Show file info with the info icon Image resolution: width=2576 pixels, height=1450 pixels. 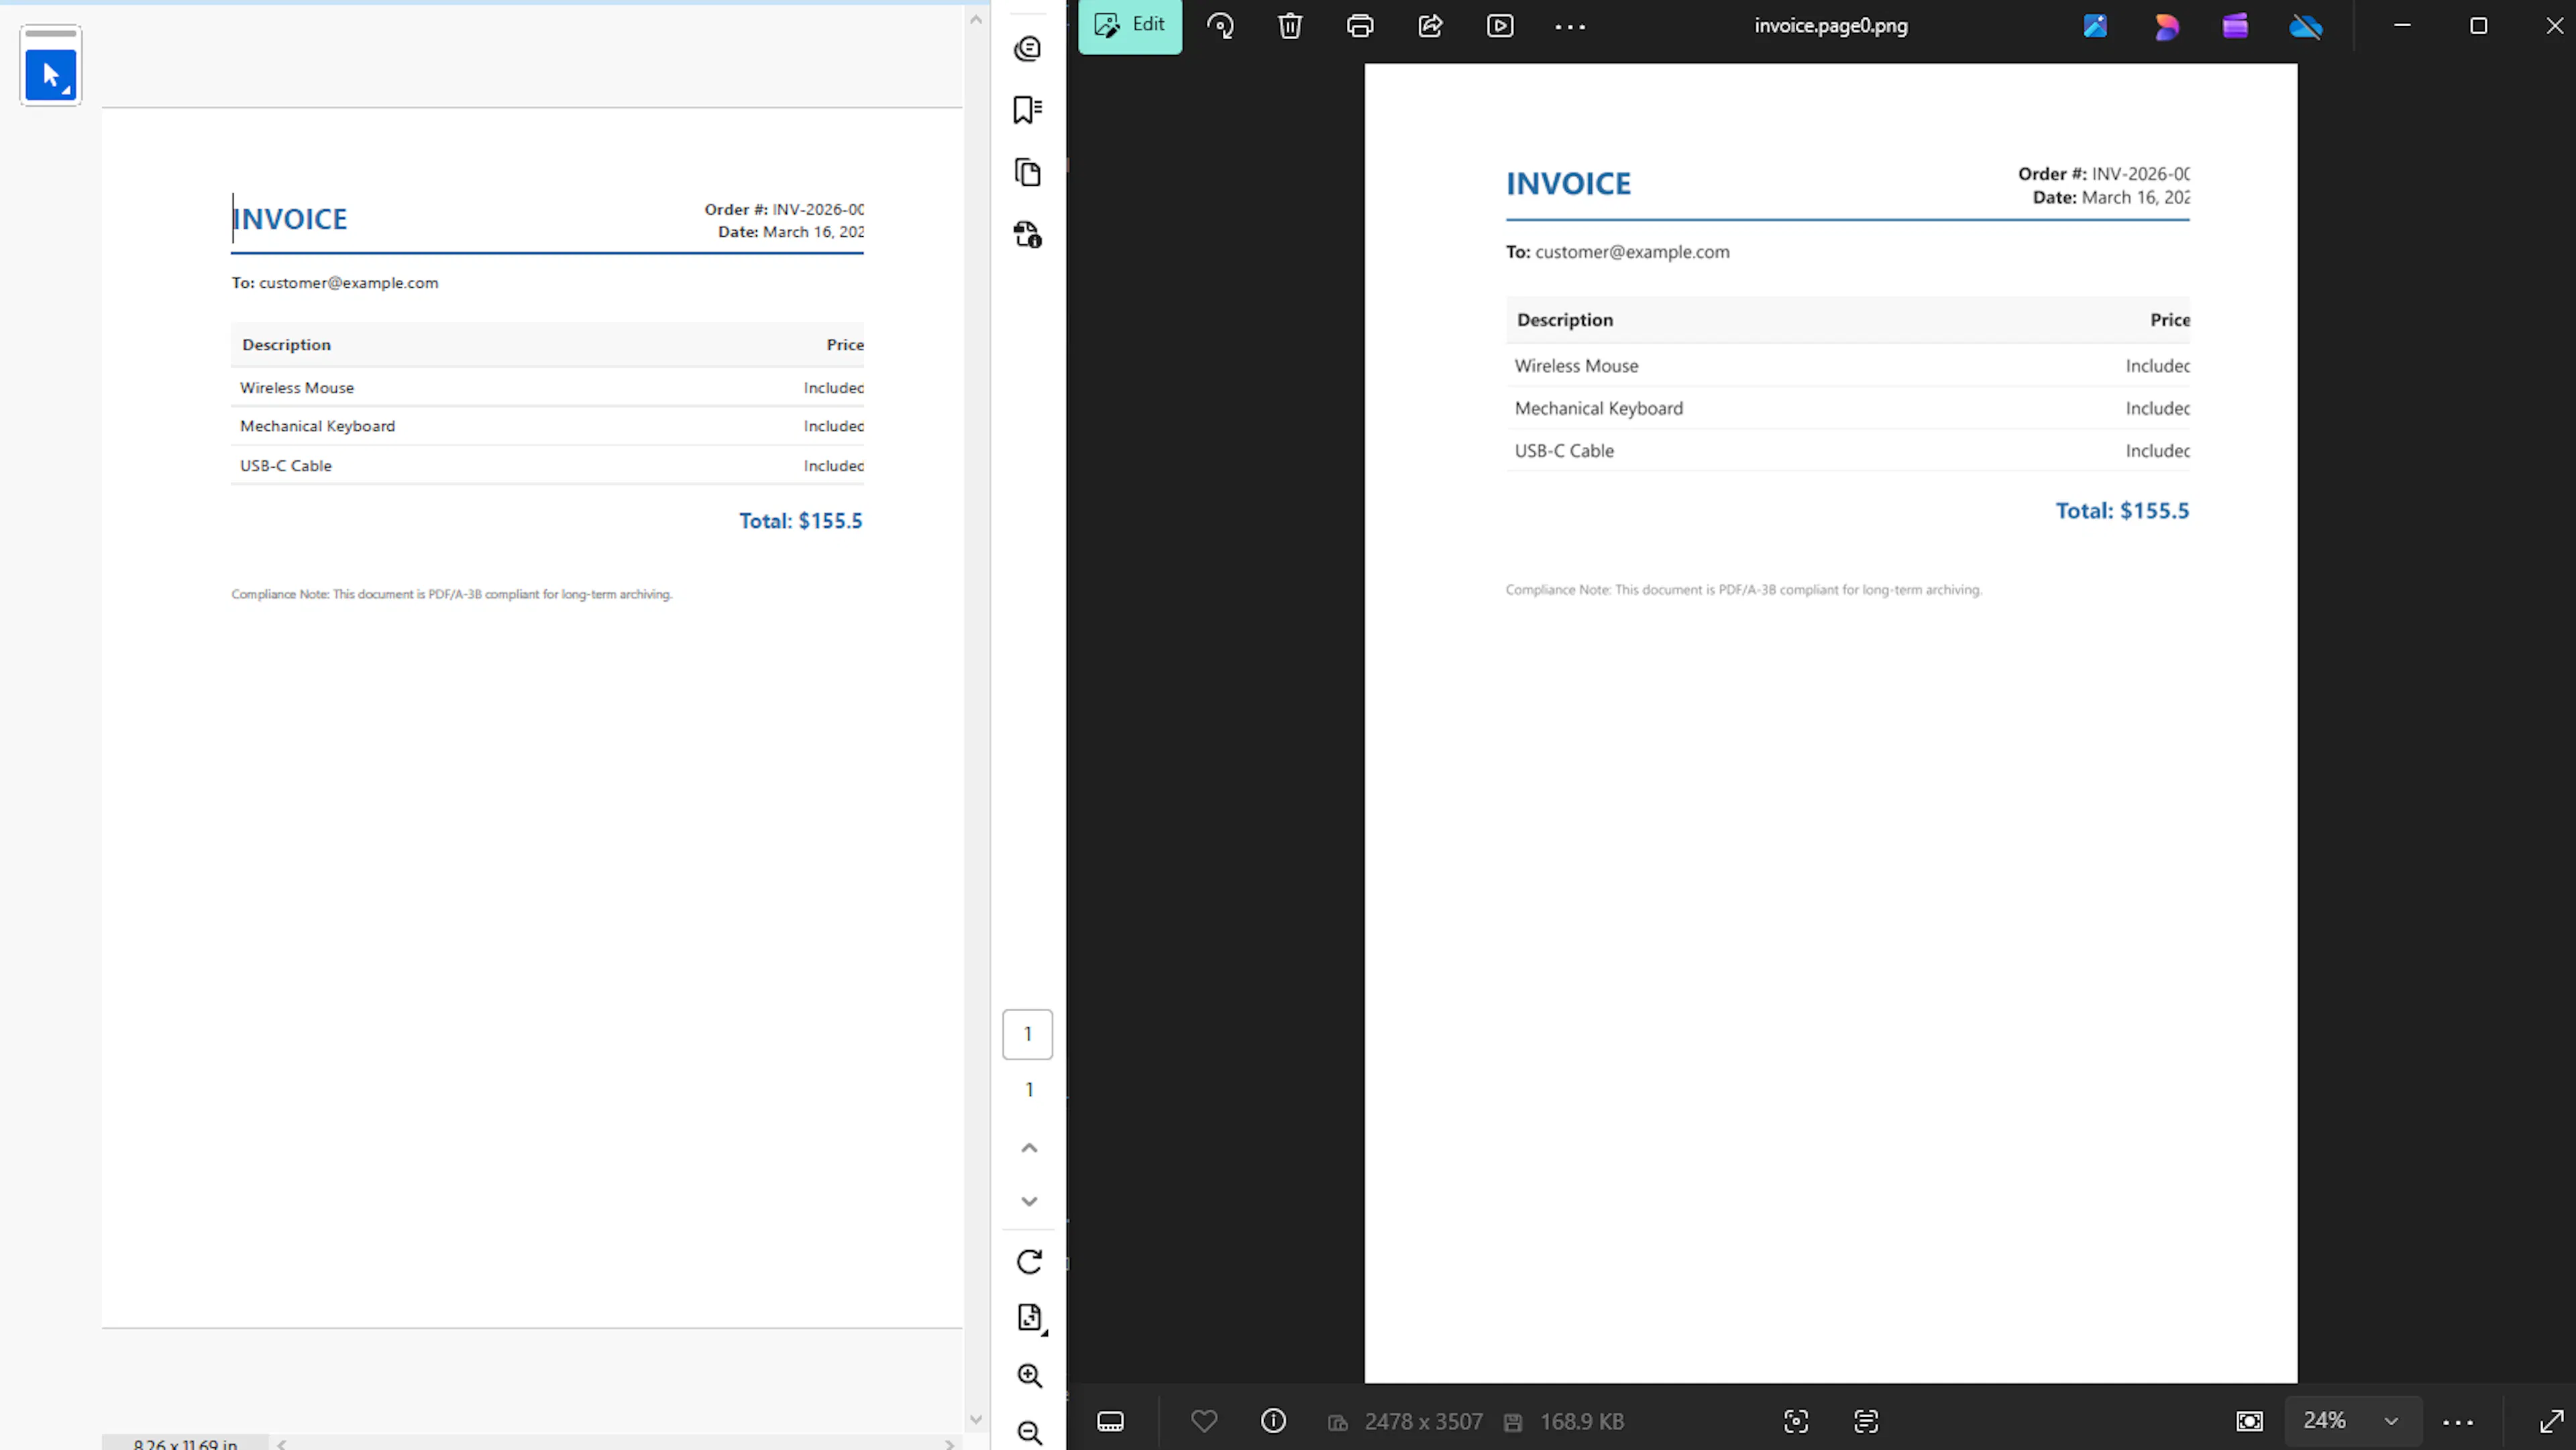[1273, 1421]
